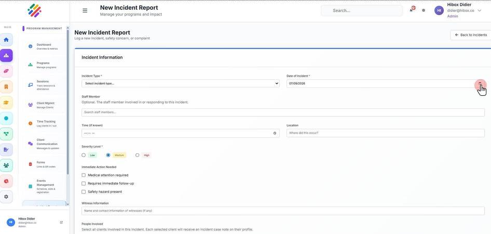Click the Time Tracking clock icon
491x234 pixels.
(x=31, y=123)
